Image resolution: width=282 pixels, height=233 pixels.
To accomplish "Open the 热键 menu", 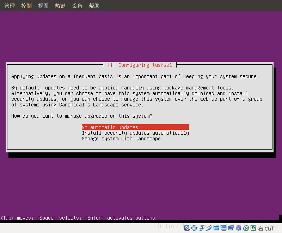I will [x=60, y=5].
